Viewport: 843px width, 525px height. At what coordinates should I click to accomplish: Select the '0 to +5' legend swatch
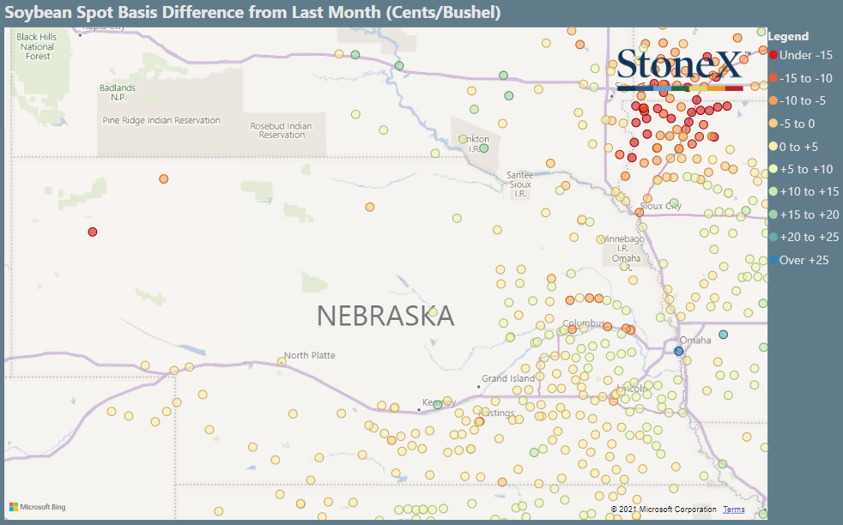pyautogui.click(x=773, y=146)
